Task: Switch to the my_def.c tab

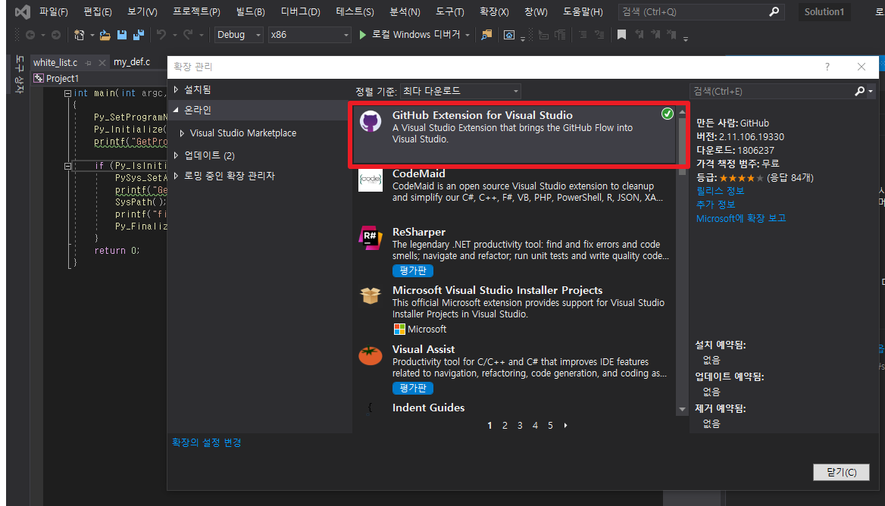Action: tap(132, 62)
